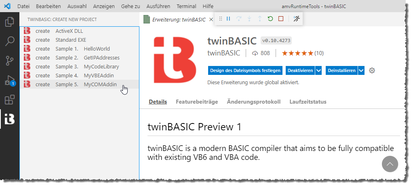The height and width of the screenshot is (187, 413).
Task: Switch to the Änderungsprotokoll tab
Action: pos(254,102)
